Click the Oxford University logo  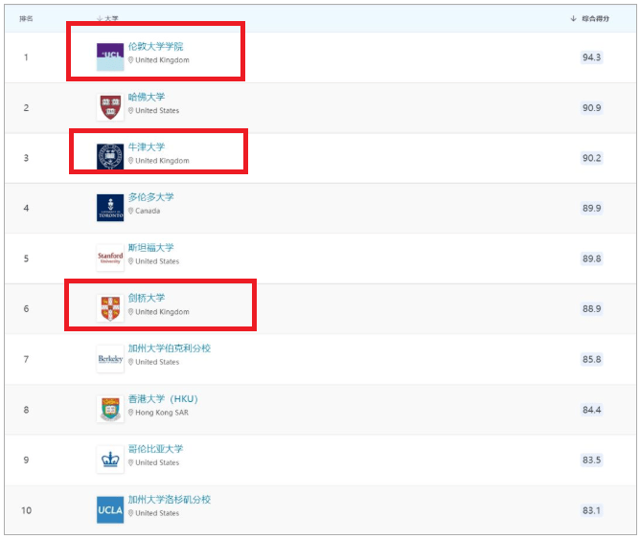coord(110,157)
